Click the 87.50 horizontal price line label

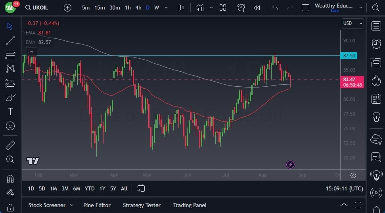tap(349, 56)
